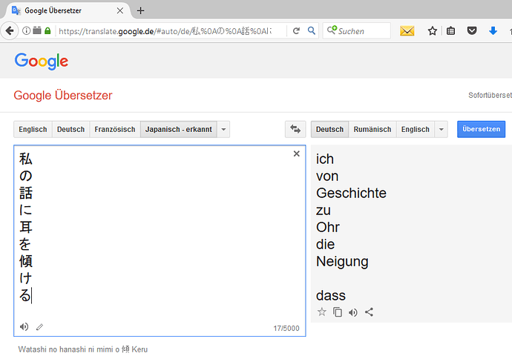This screenshot has height=356, width=512.
Task: Select Französisch as source language
Action: point(115,129)
